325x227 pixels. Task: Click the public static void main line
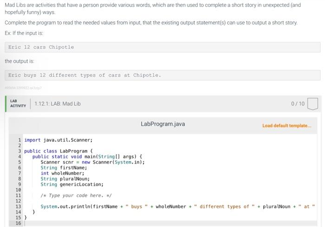click(87, 157)
